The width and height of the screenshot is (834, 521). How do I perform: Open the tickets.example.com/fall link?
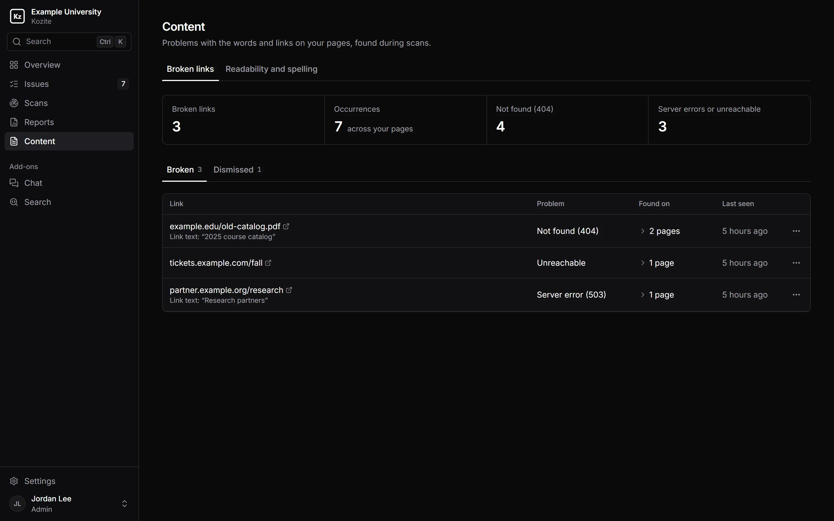click(216, 263)
